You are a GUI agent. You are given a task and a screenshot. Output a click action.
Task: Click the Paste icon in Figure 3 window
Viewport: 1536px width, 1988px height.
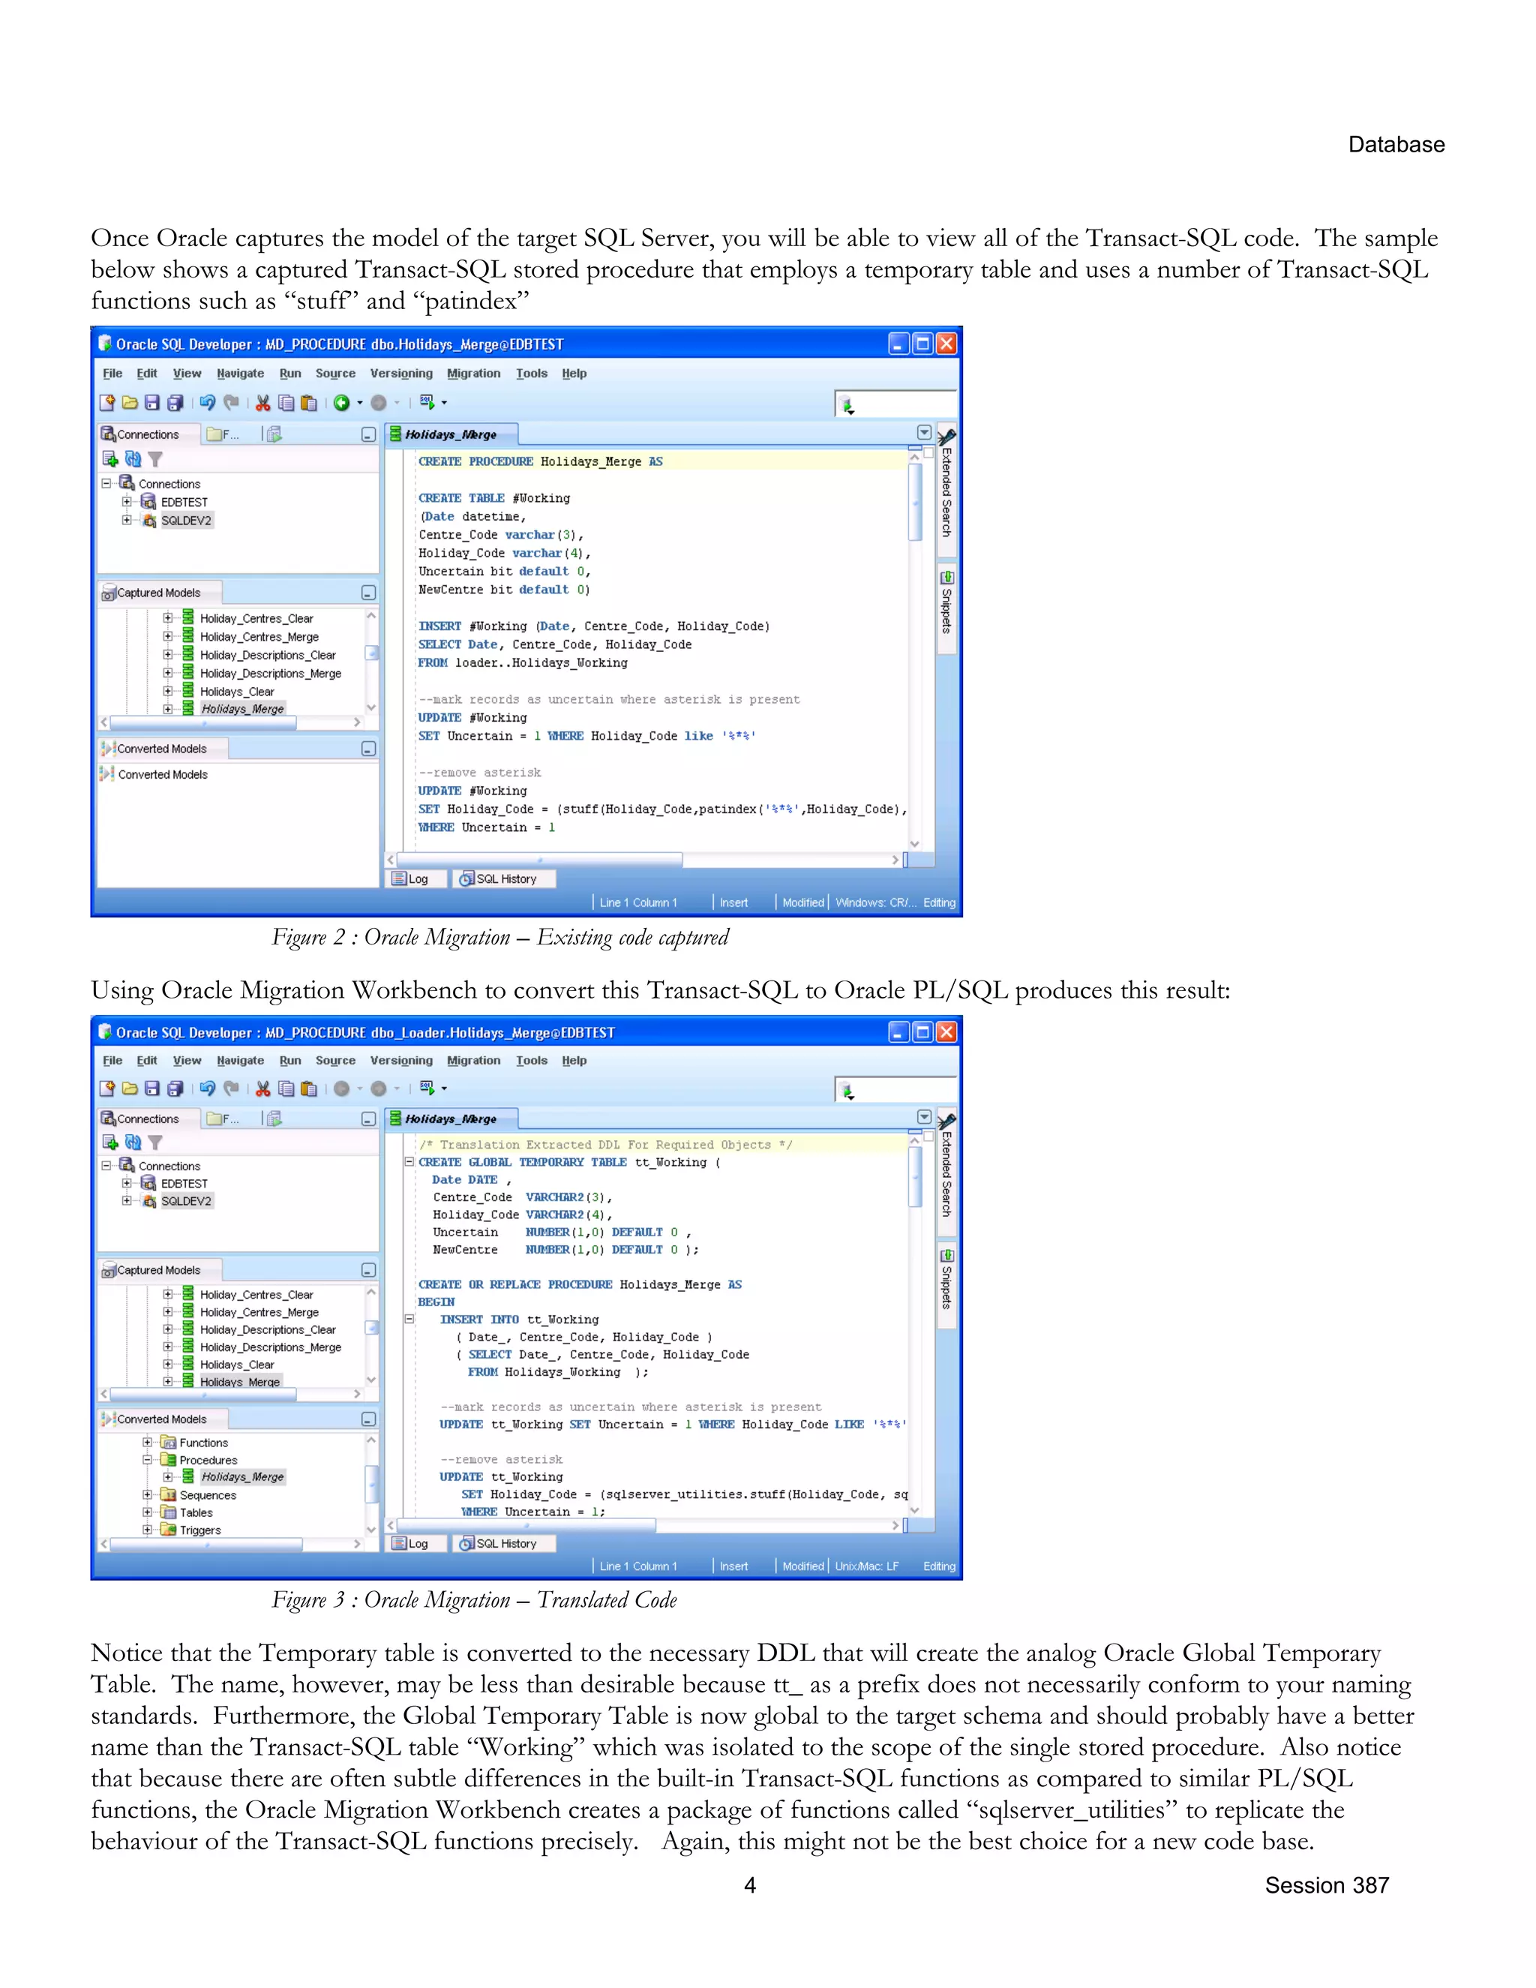308,1088
